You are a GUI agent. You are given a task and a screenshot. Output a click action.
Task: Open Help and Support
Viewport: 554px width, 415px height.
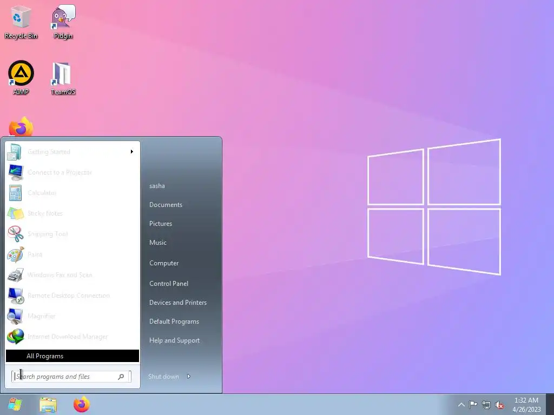point(174,340)
